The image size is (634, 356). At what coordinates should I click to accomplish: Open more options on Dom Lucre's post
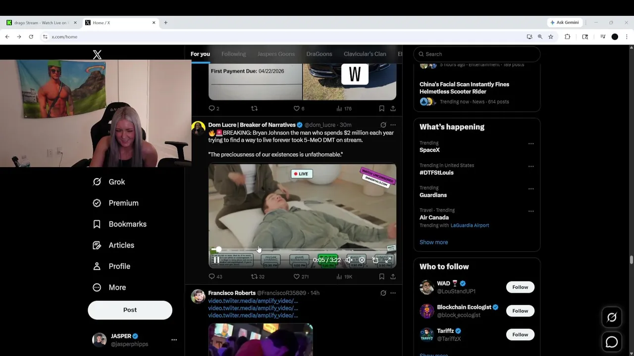(393, 125)
